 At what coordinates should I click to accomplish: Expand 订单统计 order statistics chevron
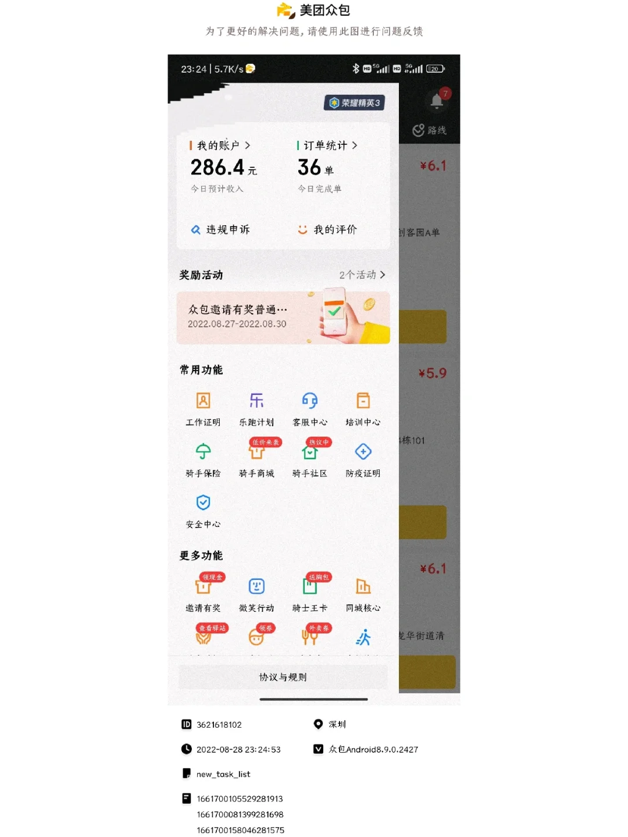355,145
